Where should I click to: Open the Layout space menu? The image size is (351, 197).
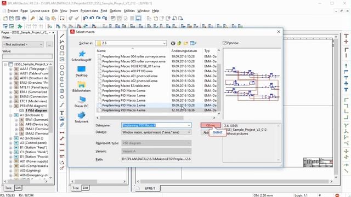40,11
